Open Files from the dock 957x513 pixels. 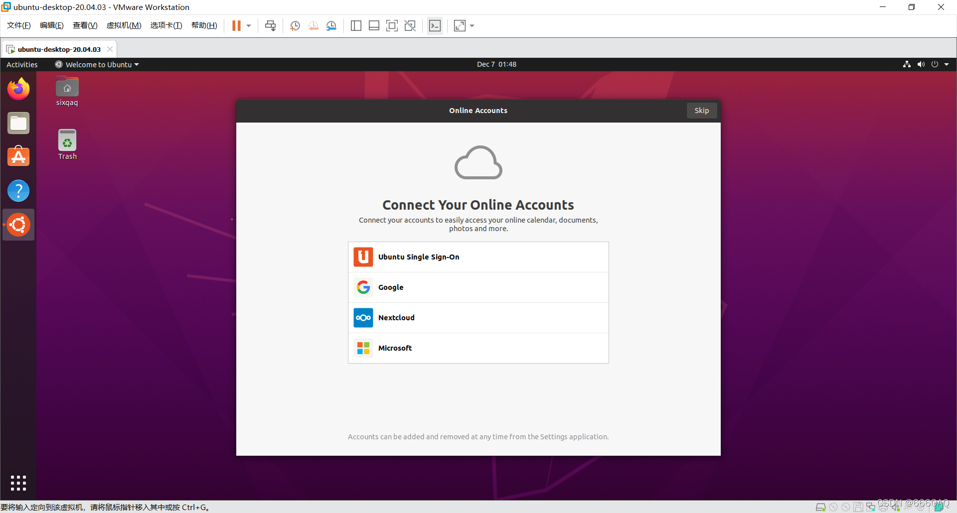[x=18, y=123]
